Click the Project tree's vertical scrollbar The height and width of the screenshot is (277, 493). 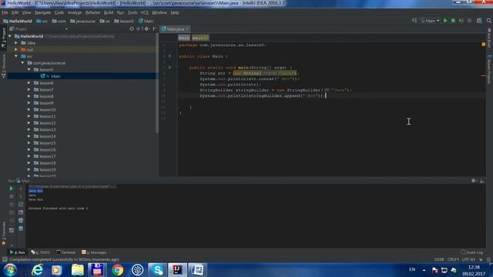157,83
